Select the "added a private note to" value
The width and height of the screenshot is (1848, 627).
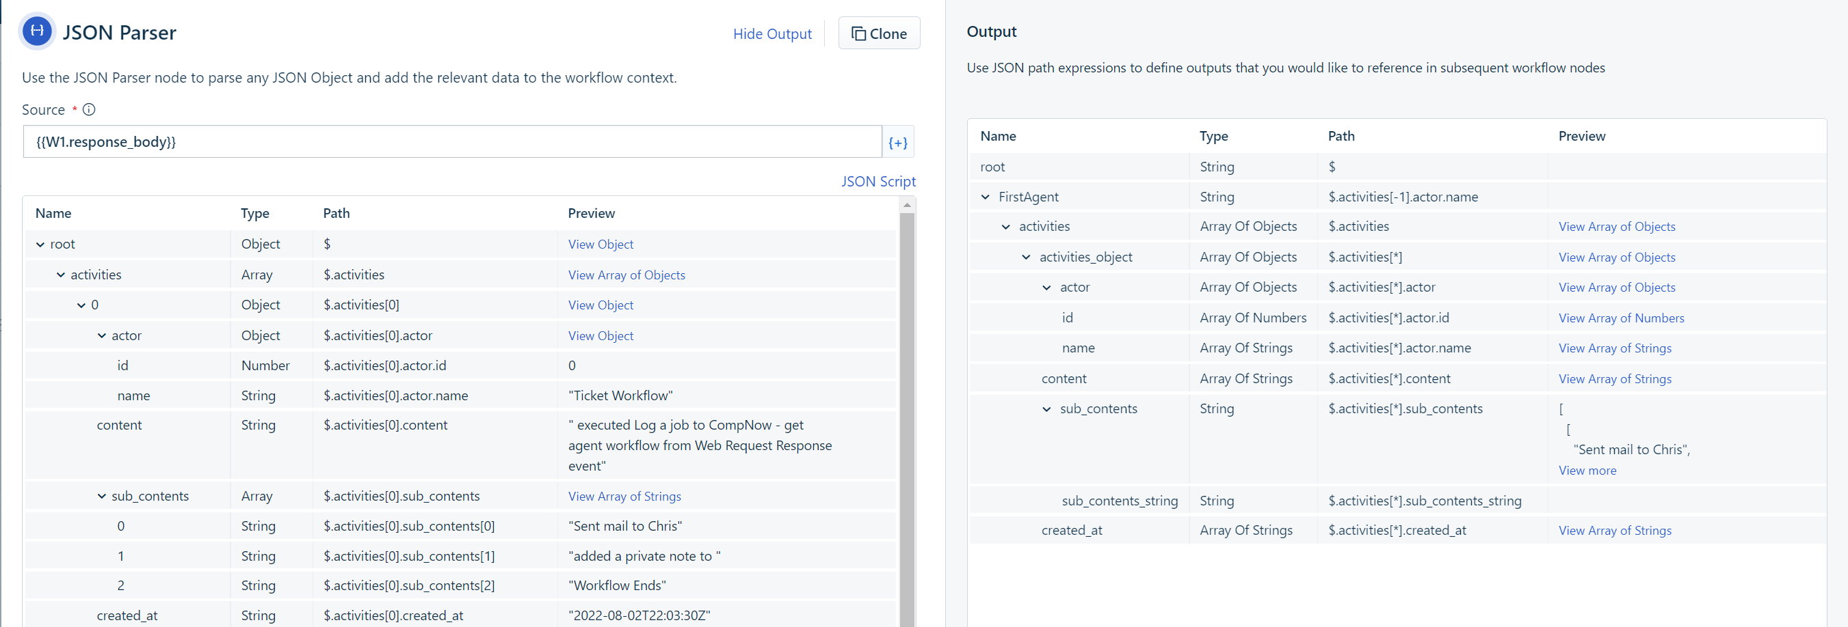(x=644, y=556)
